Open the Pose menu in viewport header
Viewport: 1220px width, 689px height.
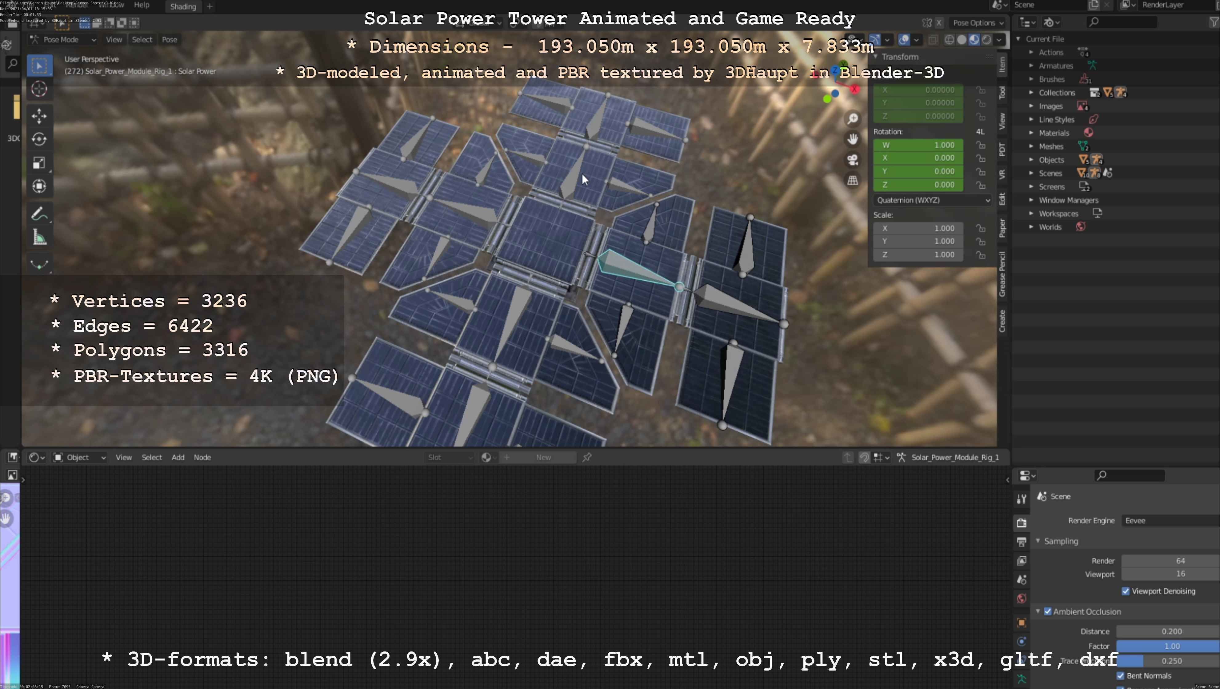click(x=169, y=40)
